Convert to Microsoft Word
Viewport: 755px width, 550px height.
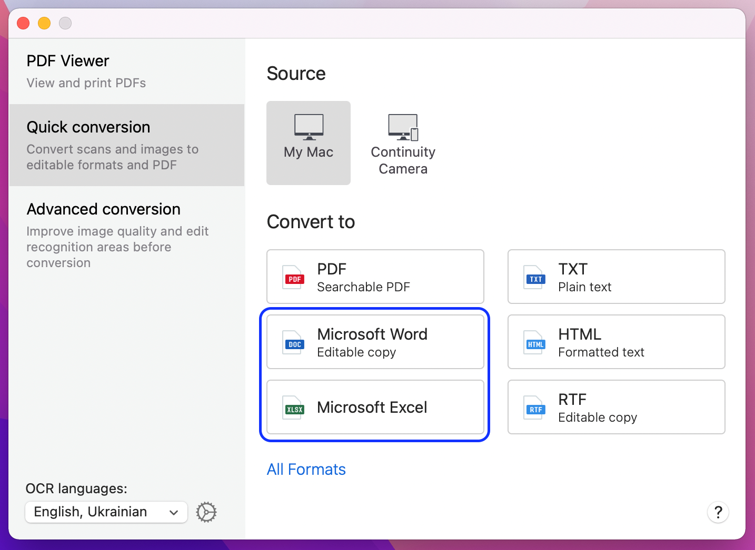pos(375,342)
